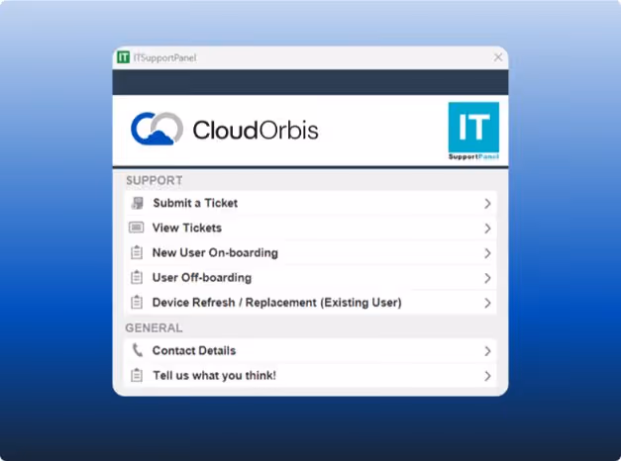Click the ITSupportPanel title text

point(164,57)
